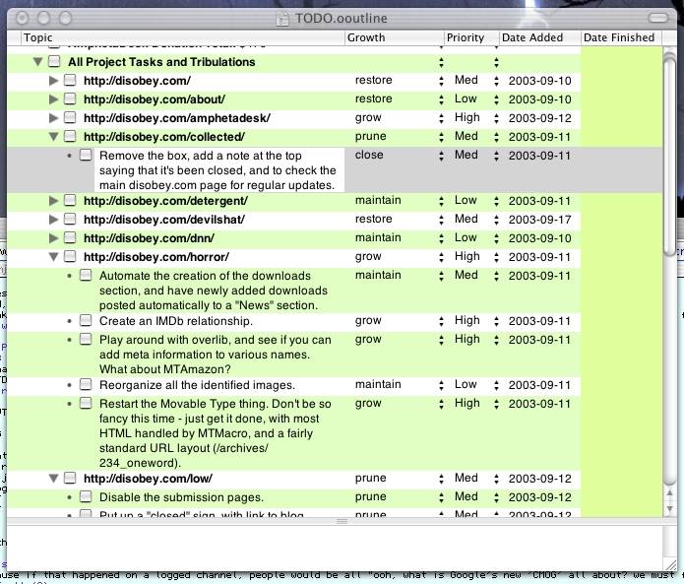Screen dimensions: 684x584
Task: Sort by the Priority column header
Action: 471,37
